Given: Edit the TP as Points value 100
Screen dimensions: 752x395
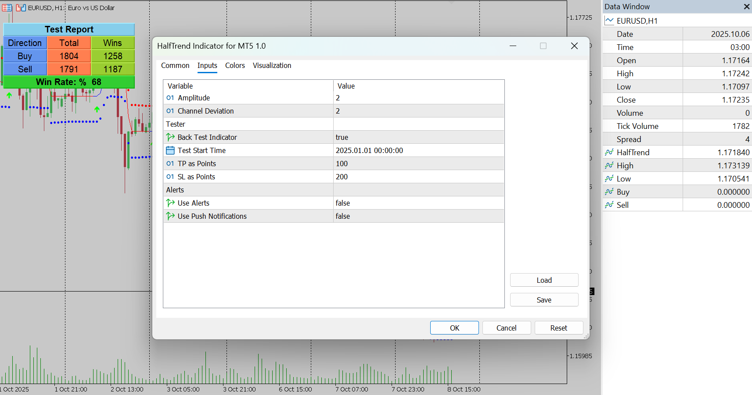Looking at the screenshot, I should pyautogui.click(x=419, y=164).
